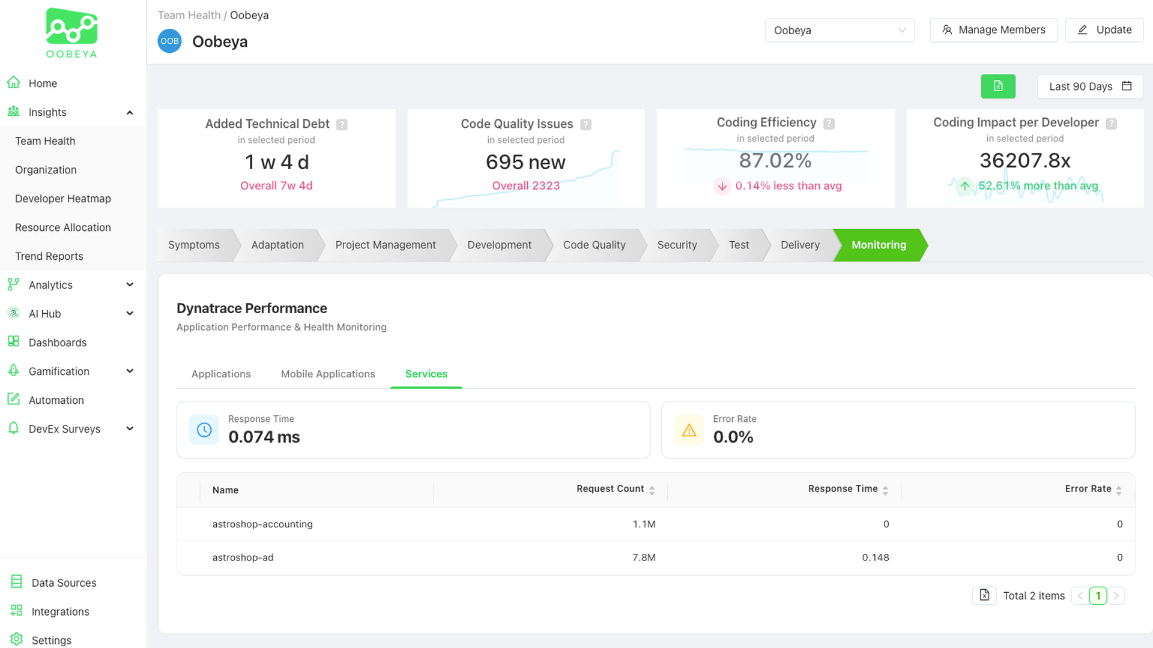
Task: Switch to the Mobile Applications tab
Action: coord(328,374)
